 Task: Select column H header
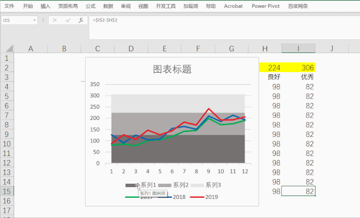point(265,48)
